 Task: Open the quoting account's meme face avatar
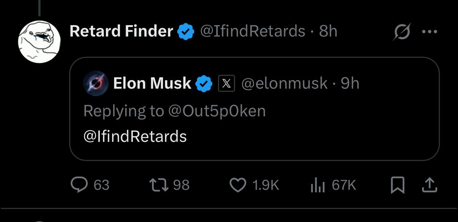(x=39, y=42)
